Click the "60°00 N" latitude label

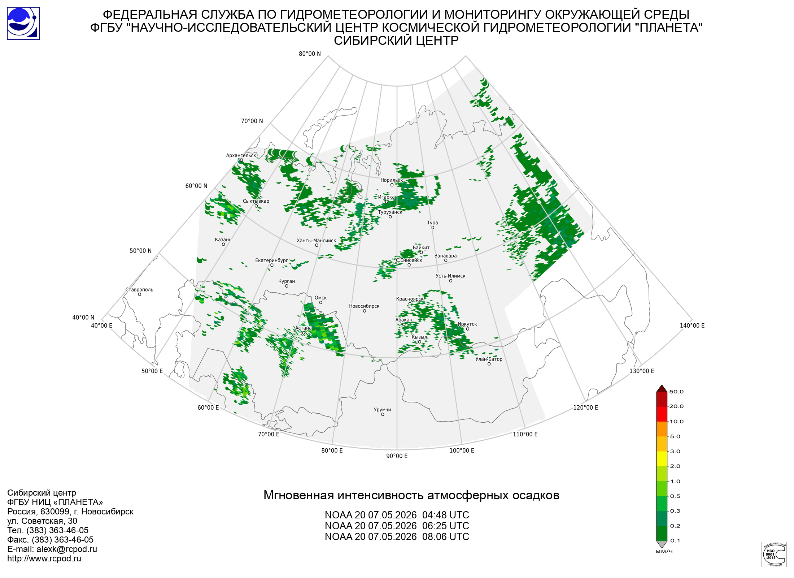pos(196,186)
